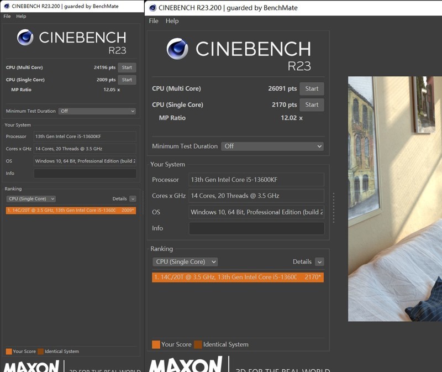Click Info input field in right window

coord(256,228)
